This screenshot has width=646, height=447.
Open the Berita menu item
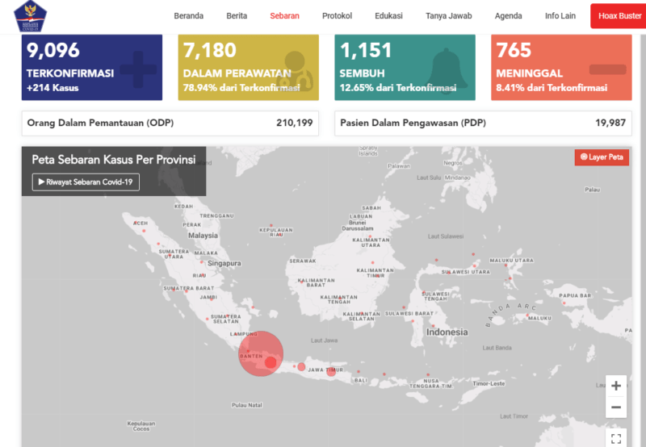coord(237,15)
